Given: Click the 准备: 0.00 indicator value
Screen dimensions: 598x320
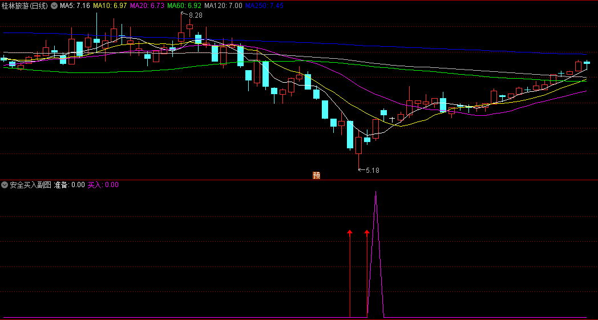Looking at the screenshot, I should [70, 185].
